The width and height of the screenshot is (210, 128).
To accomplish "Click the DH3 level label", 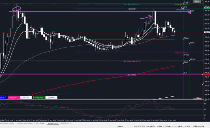I will [185, 7].
